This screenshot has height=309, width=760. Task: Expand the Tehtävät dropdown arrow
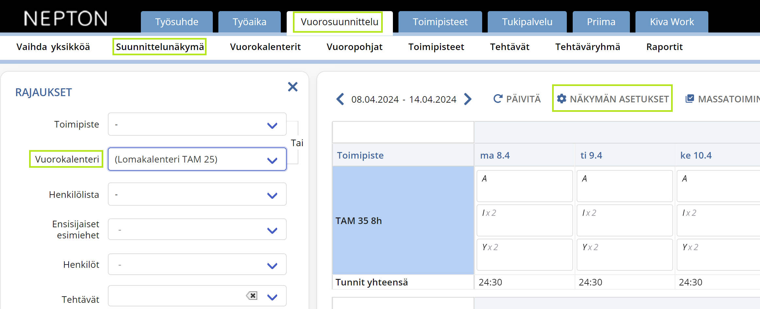[272, 297]
